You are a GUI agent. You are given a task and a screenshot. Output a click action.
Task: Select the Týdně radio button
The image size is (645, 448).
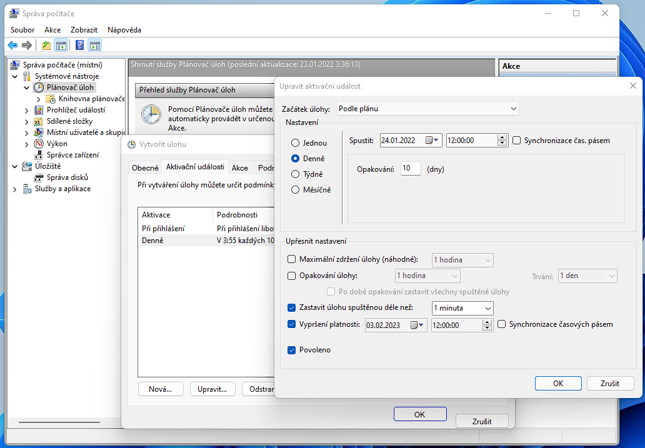pyautogui.click(x=296, y=174)
